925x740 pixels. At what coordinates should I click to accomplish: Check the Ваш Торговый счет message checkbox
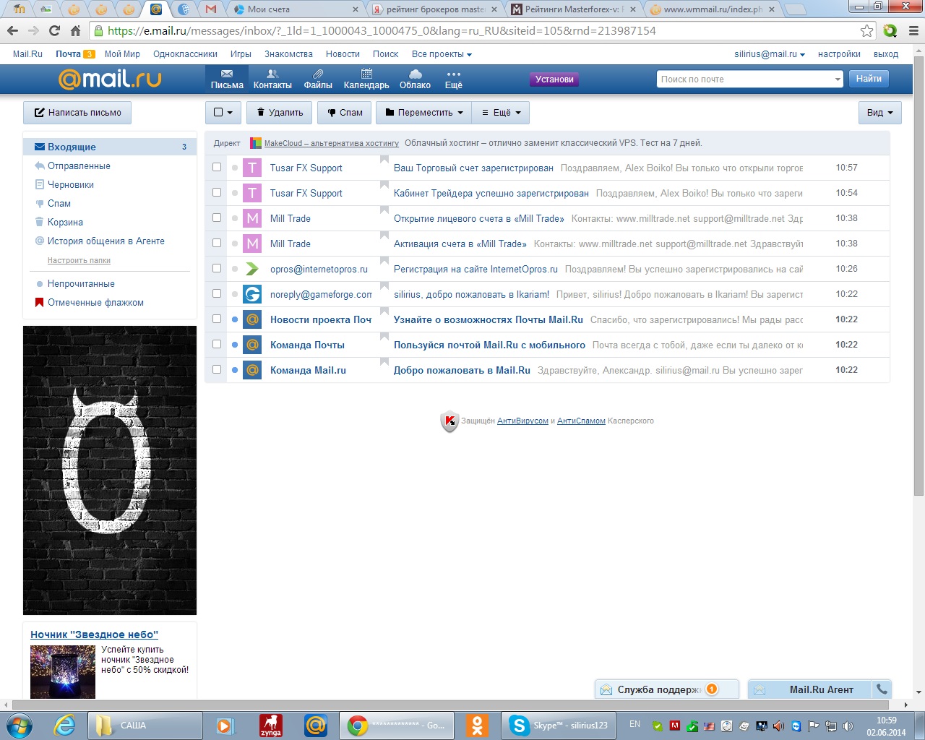[217, 167]
